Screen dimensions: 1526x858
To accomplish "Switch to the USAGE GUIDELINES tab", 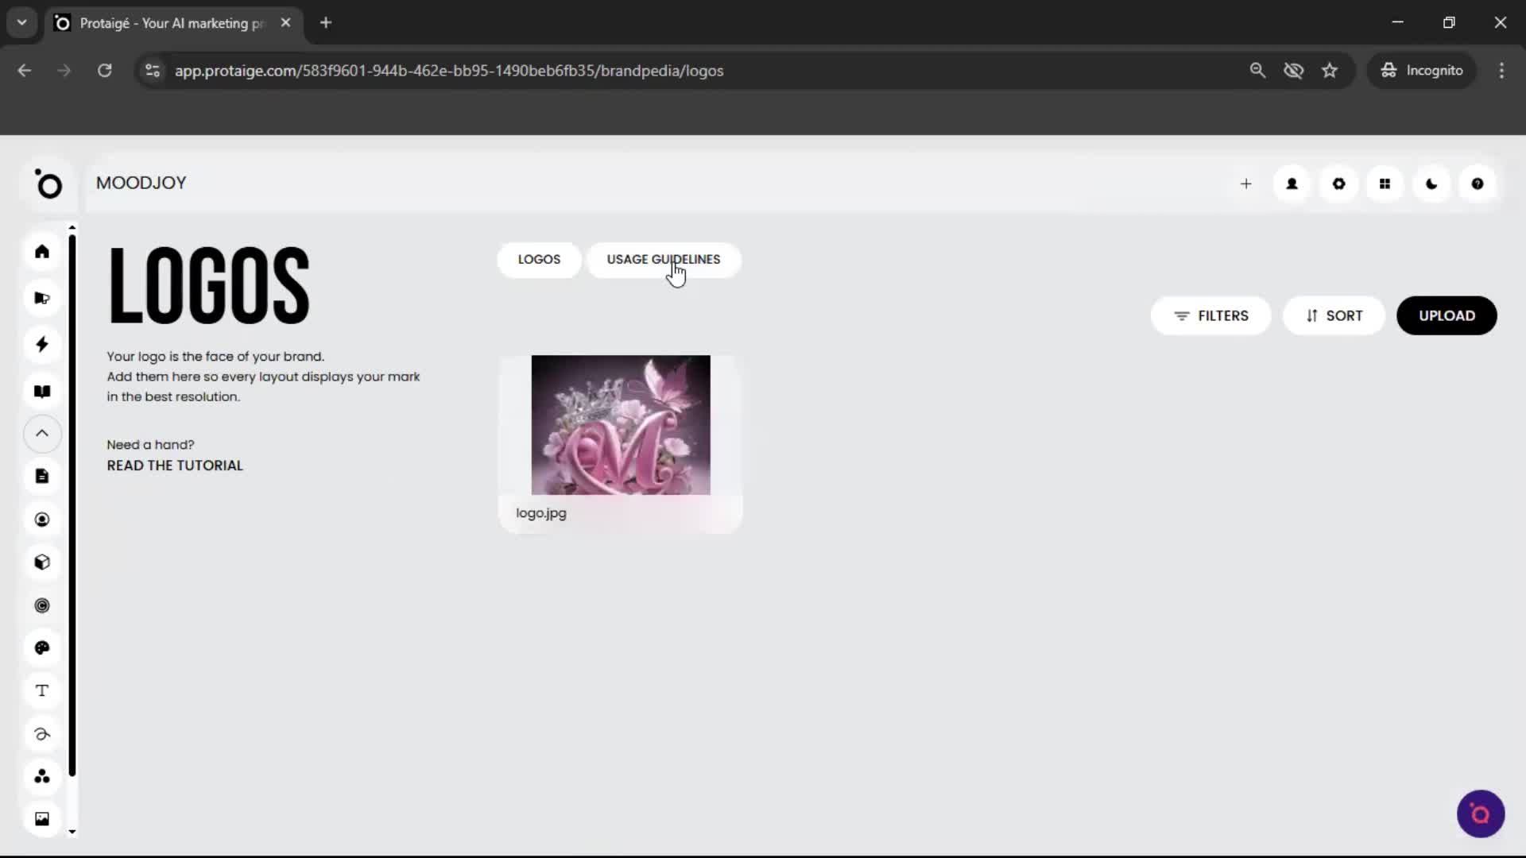I will click(664, 260).
